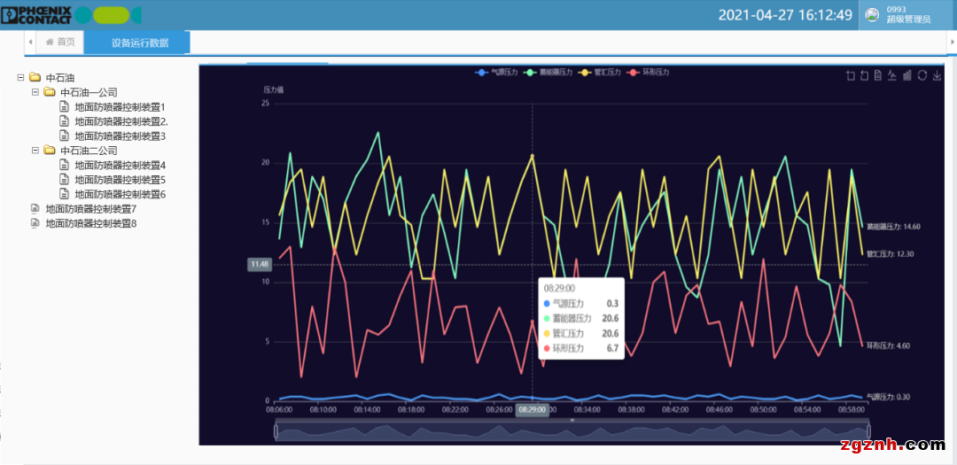Click the 08:50:00 x-axis label
Viewport: 957px width, 465px height.
(x=763, y=410)
